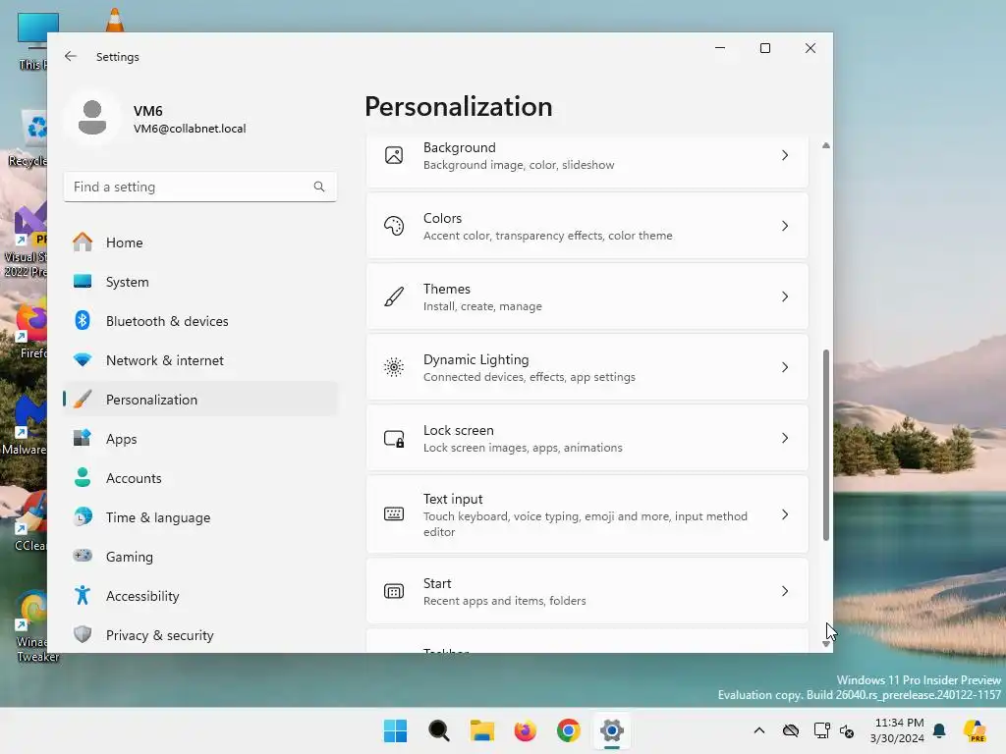The height and width of the screenshot is (754, 1006).
Task: Click the scroll-up arrow of settings list
Action: tap(825, 145)
